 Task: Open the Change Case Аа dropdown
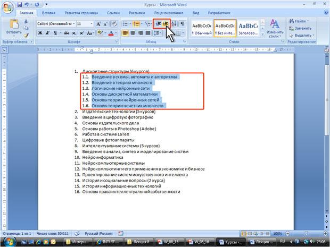click(90, 33)
